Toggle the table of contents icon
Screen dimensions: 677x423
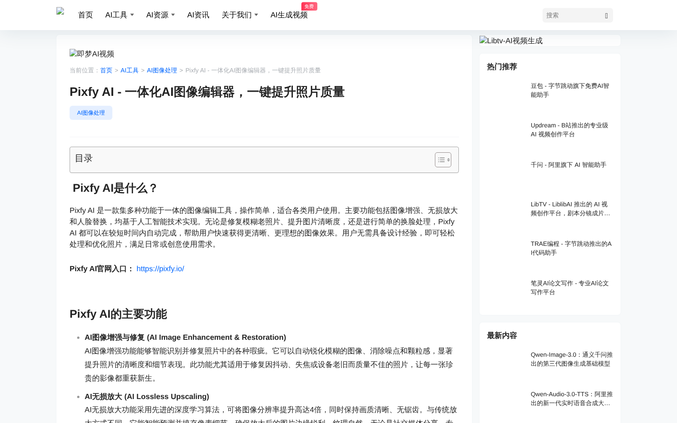pyautogui.click(x=443, y=160)
